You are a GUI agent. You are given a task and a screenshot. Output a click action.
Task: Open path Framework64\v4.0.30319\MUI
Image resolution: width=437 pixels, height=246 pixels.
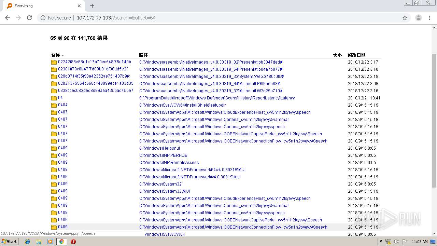tap(192, 170)
